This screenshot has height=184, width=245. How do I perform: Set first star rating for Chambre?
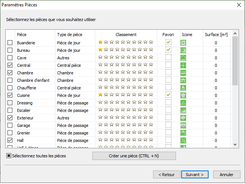tap(101, 72)
